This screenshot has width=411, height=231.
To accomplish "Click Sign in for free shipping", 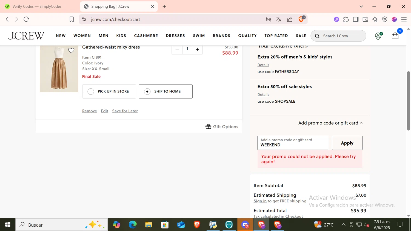I will tap(260, 201).
